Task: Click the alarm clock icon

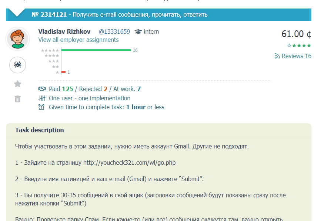Action: pyautogui.click(x=42, y=107)
